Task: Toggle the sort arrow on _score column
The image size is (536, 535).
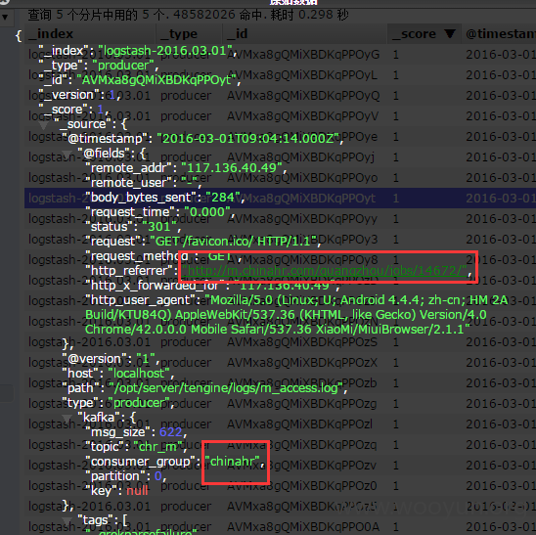Action: pyautogui.click(x=450, y=33)
